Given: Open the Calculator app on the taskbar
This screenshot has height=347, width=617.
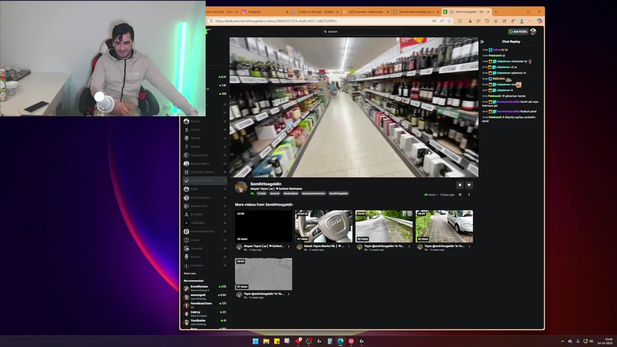Looking at the screenshot, I should [330, 341].
